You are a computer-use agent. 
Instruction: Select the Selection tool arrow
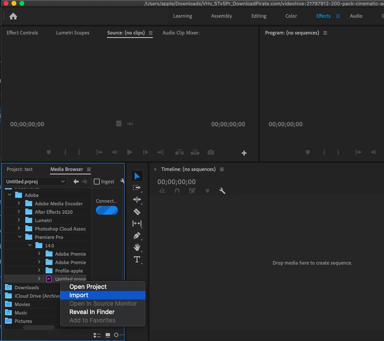[137, 176]
